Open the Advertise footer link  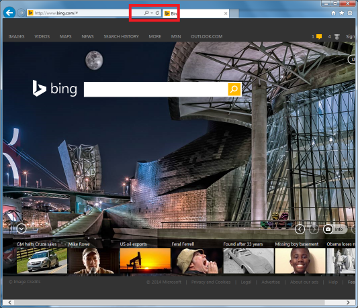(x=271, y=283)
